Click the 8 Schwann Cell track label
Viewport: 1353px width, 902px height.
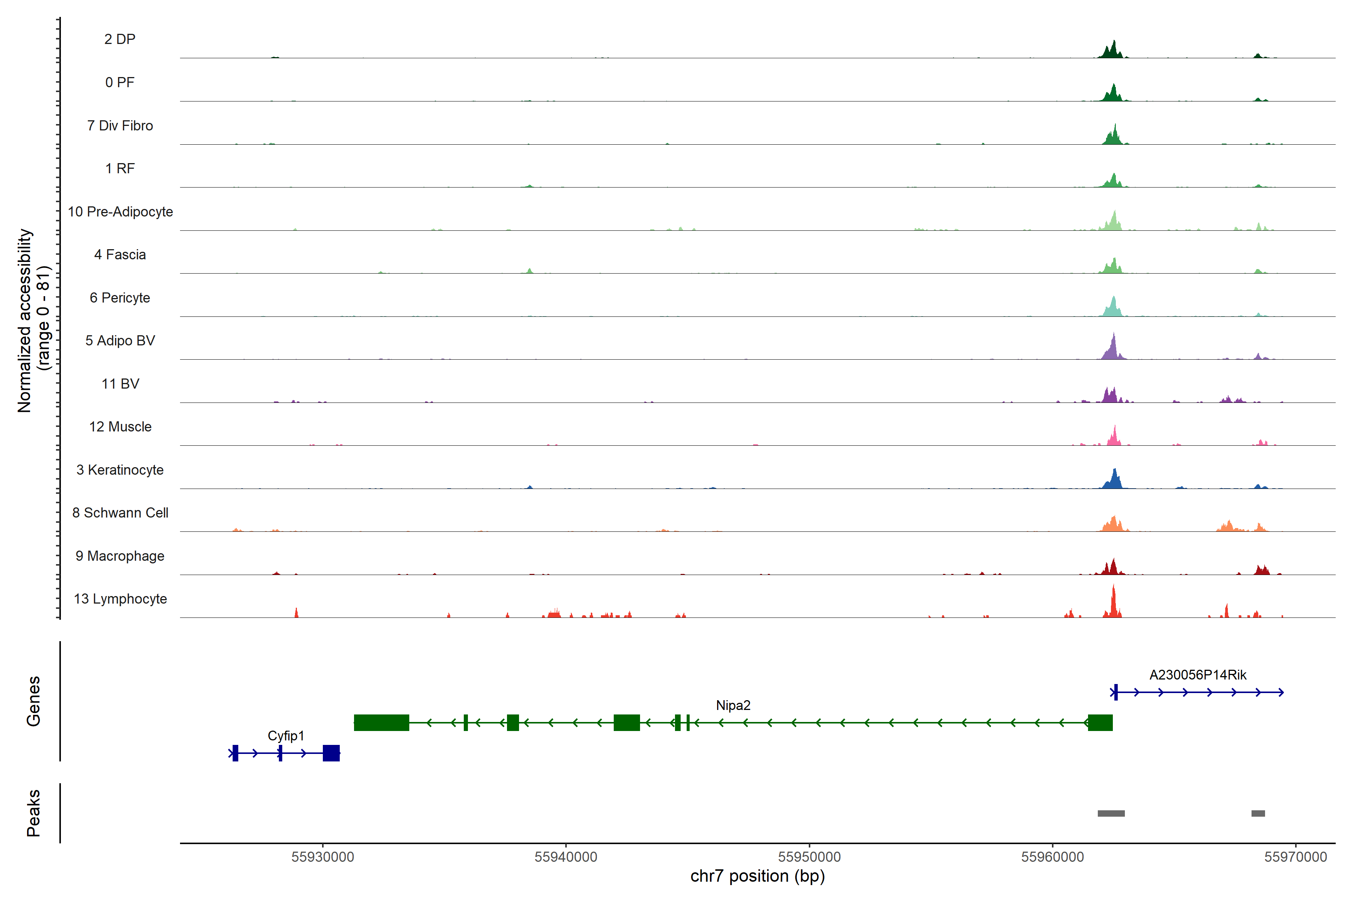click(x=120, y=513)
